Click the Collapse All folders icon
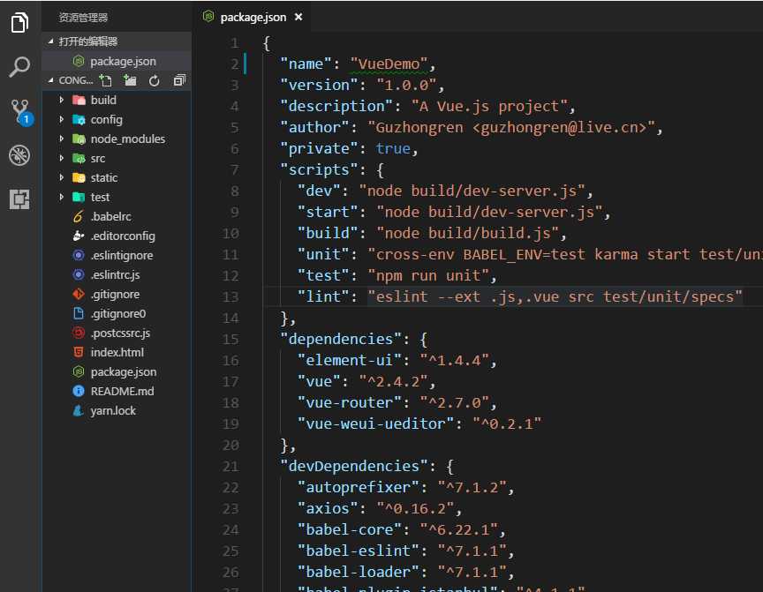Screen dimensions: 763x592 179,80
